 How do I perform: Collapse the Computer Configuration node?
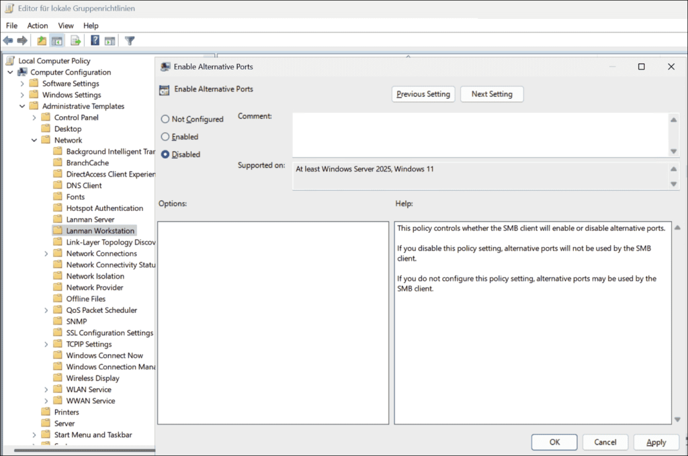pyautogui.click(x=10, y=72)
